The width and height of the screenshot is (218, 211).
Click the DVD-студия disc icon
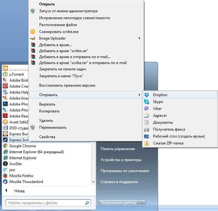pyautogui.click(x=5, y=128)
